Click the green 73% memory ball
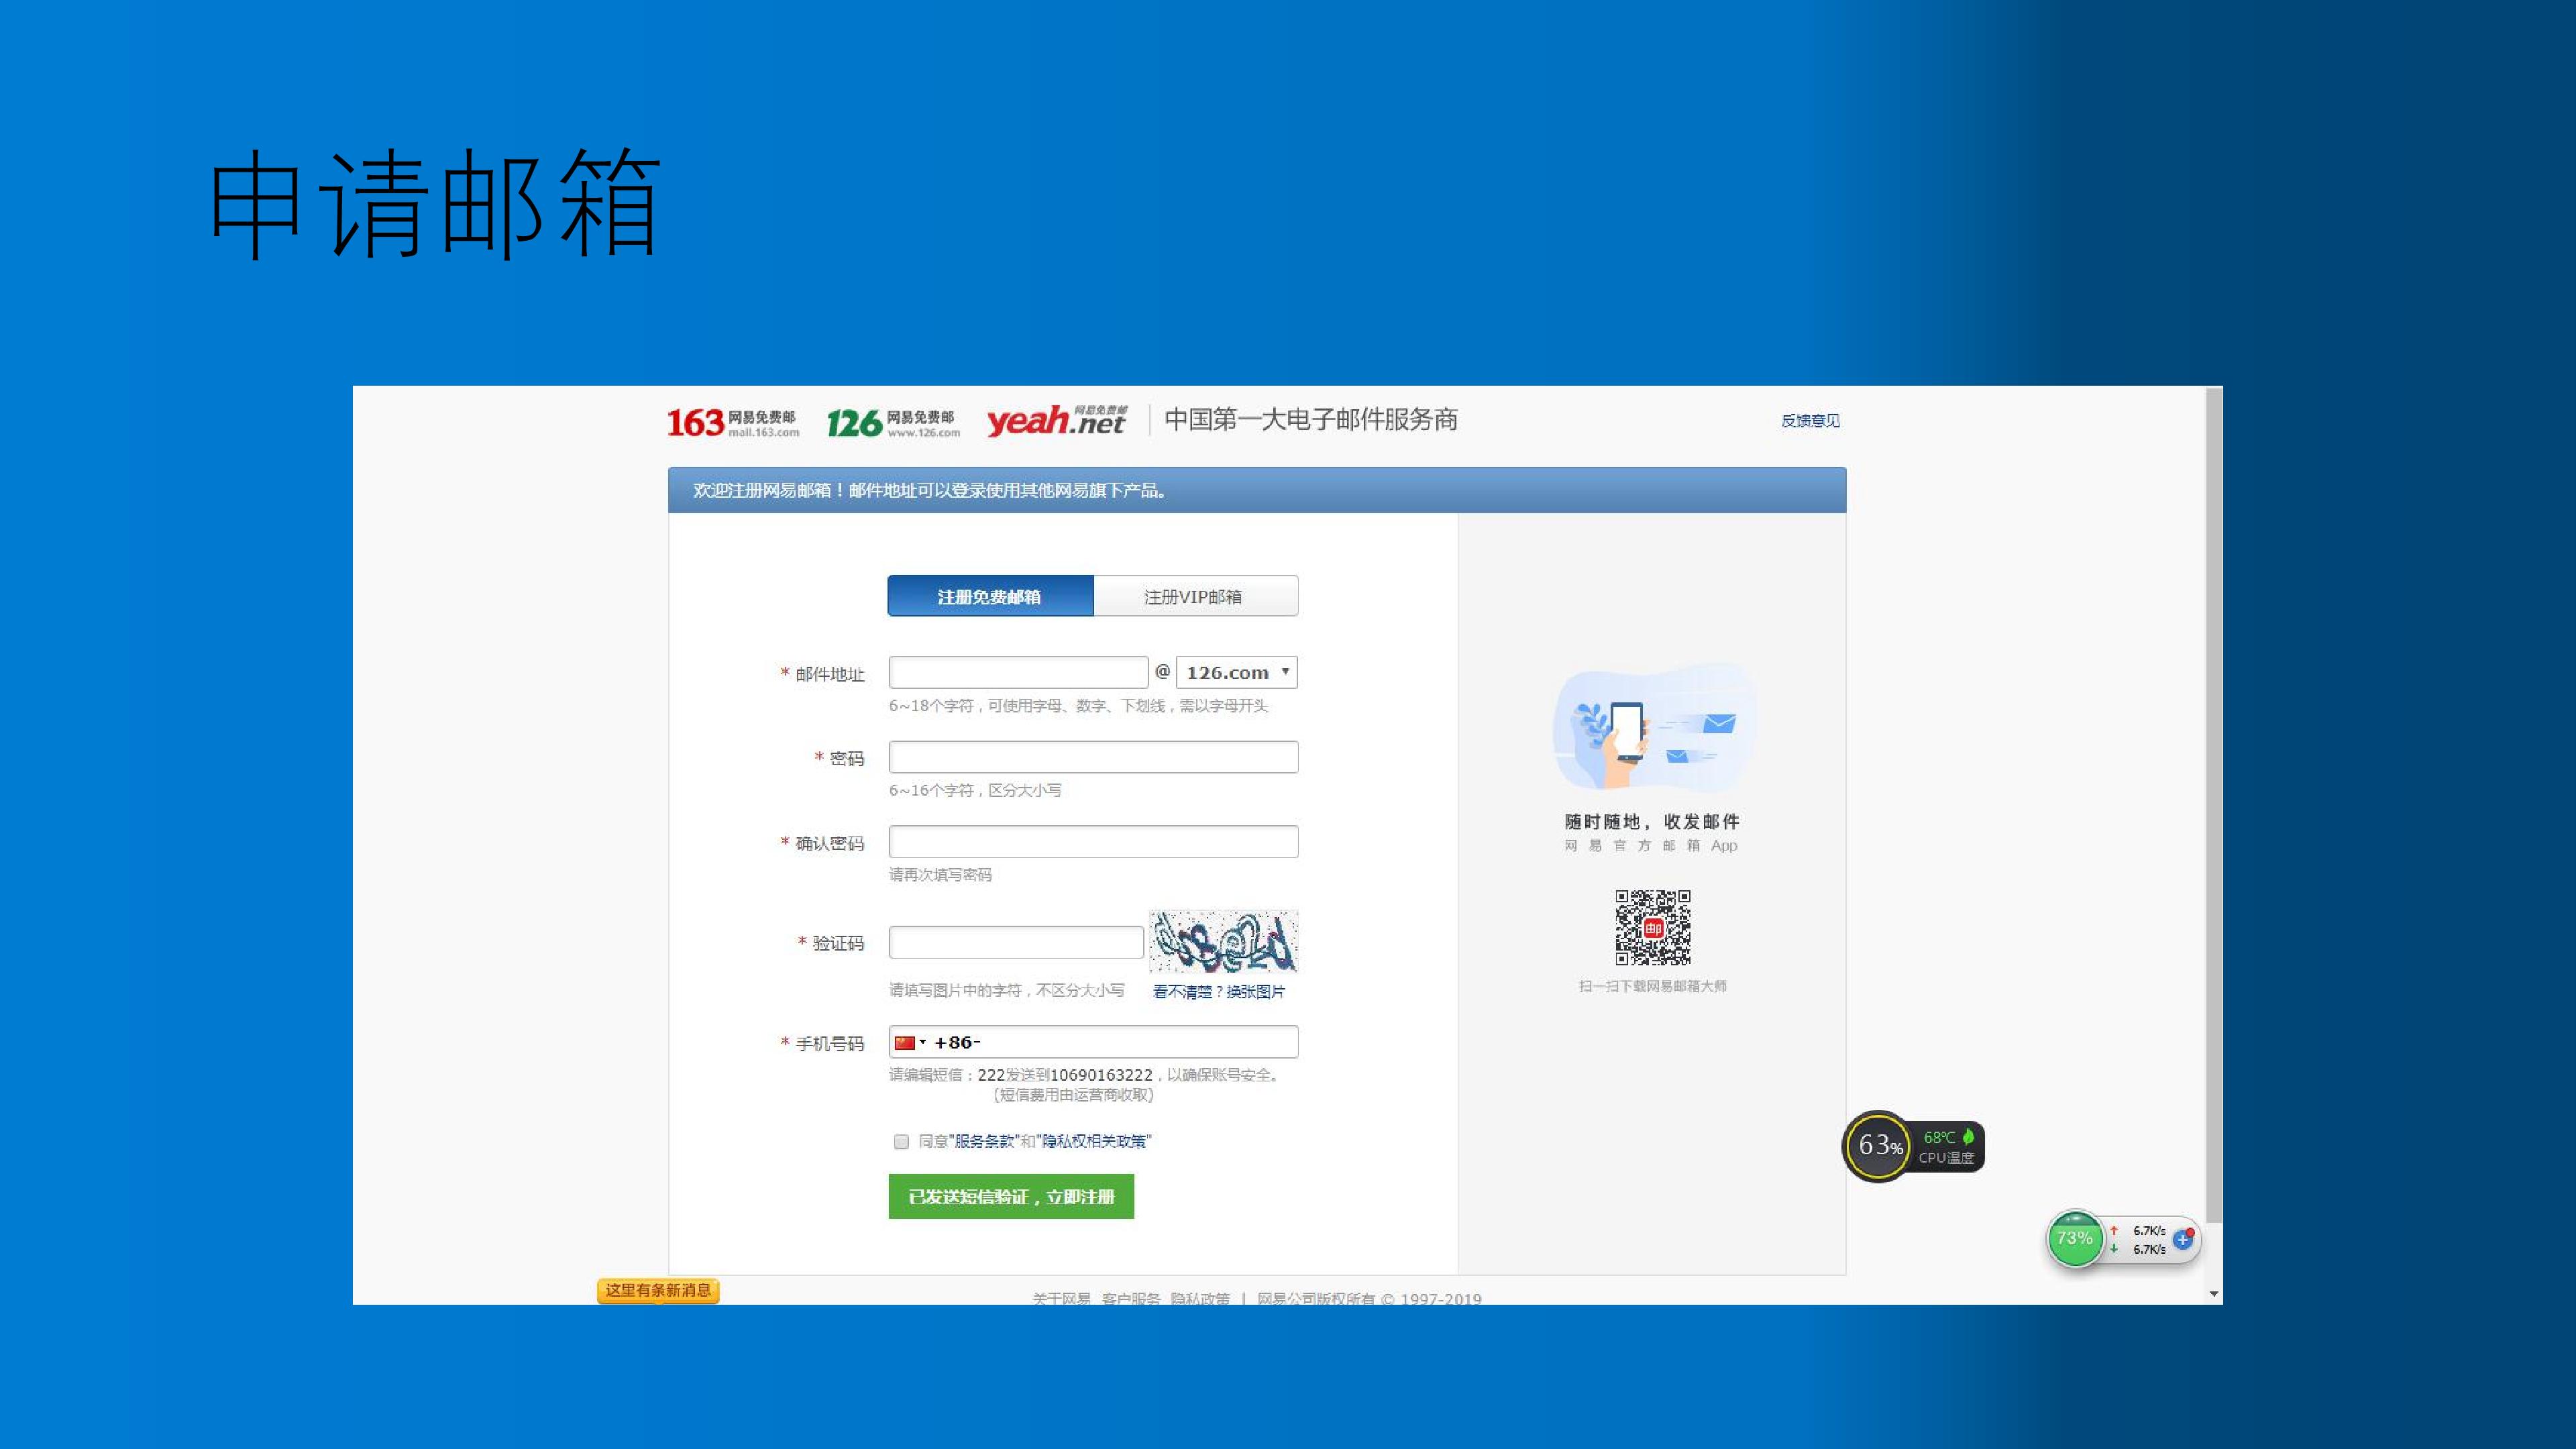 (x=2075, y=1239)
